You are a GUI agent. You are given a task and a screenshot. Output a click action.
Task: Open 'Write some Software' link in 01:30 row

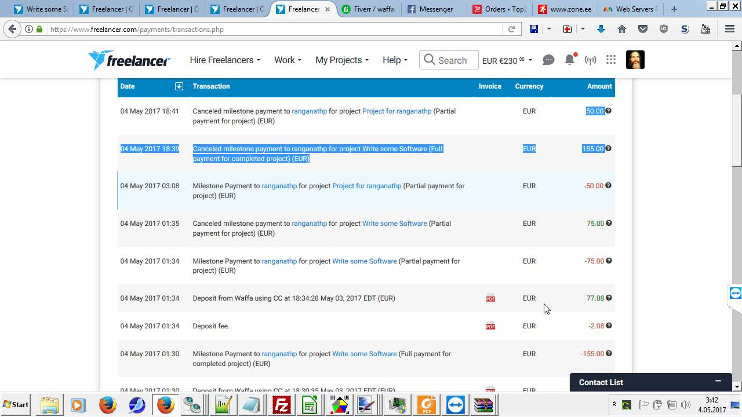(365, 354)
